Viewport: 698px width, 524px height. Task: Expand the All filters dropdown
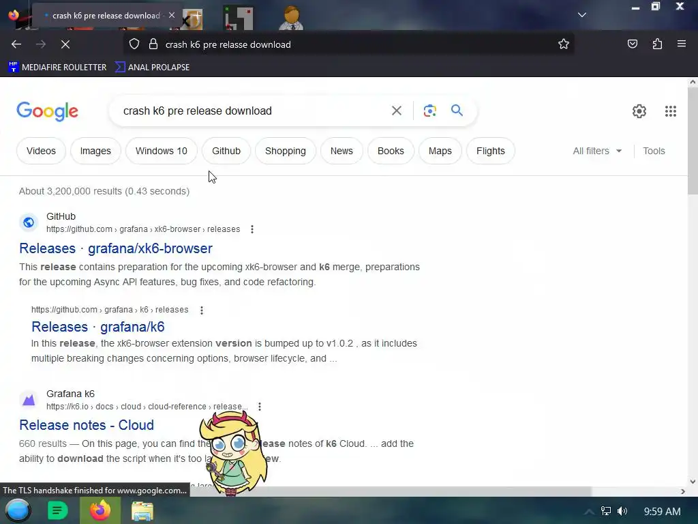[597, 151]
